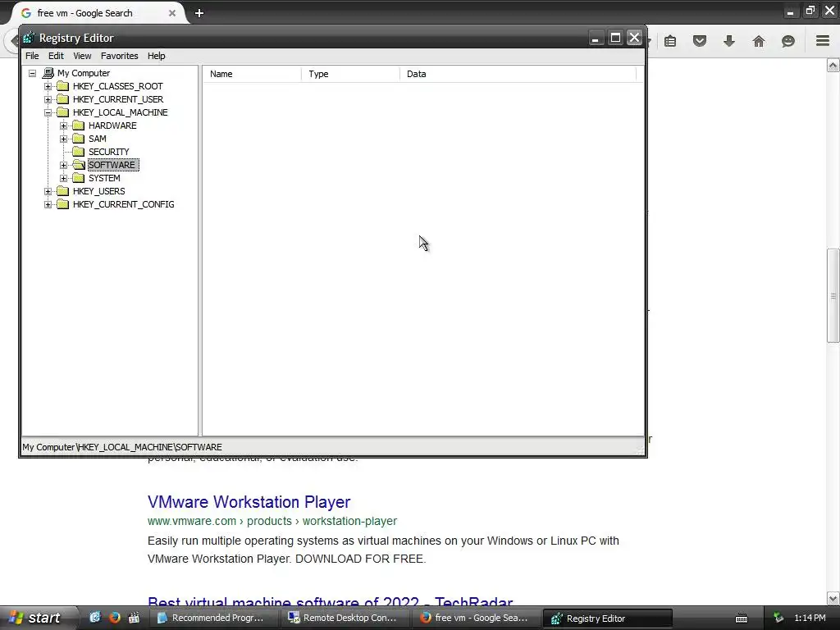Open the Favorites menu in Registry Editor
This screenshot has height=630, width=840.
coord(119,56)
